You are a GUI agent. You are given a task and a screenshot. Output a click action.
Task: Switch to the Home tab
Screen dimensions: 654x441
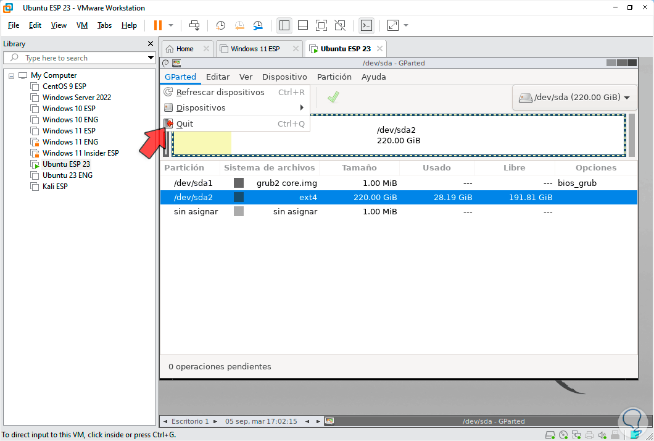point(184,49)
